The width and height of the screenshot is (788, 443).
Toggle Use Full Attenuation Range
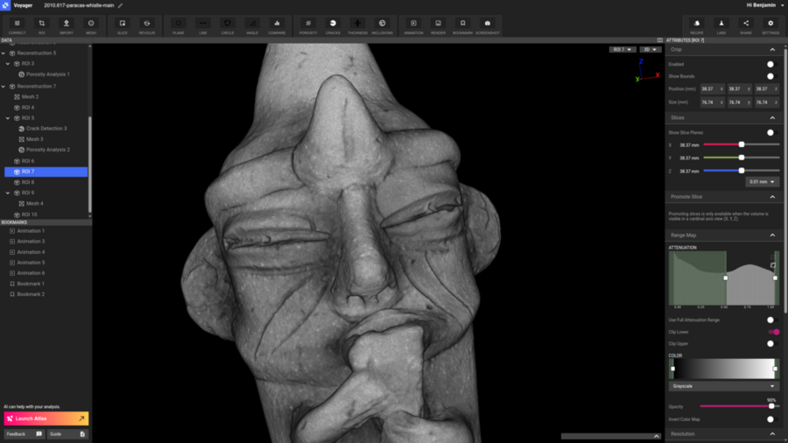pos(772,320)
